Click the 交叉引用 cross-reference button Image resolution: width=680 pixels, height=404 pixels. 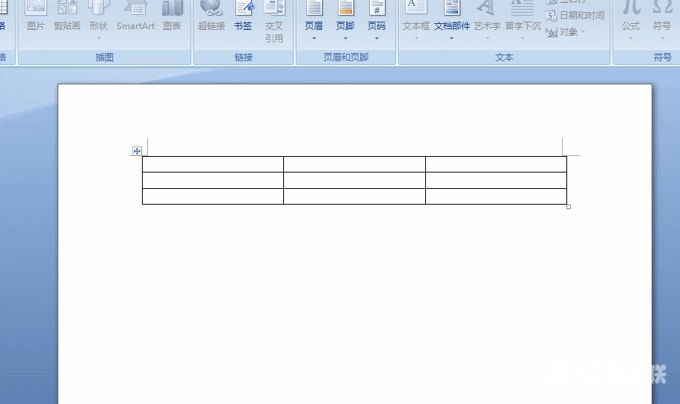274,22
